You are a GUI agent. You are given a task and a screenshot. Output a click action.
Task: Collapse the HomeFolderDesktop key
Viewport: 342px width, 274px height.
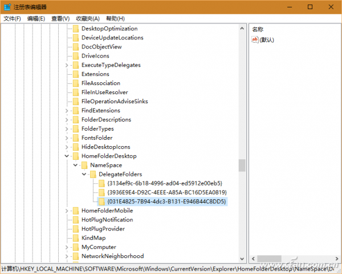tap(67, 156)
